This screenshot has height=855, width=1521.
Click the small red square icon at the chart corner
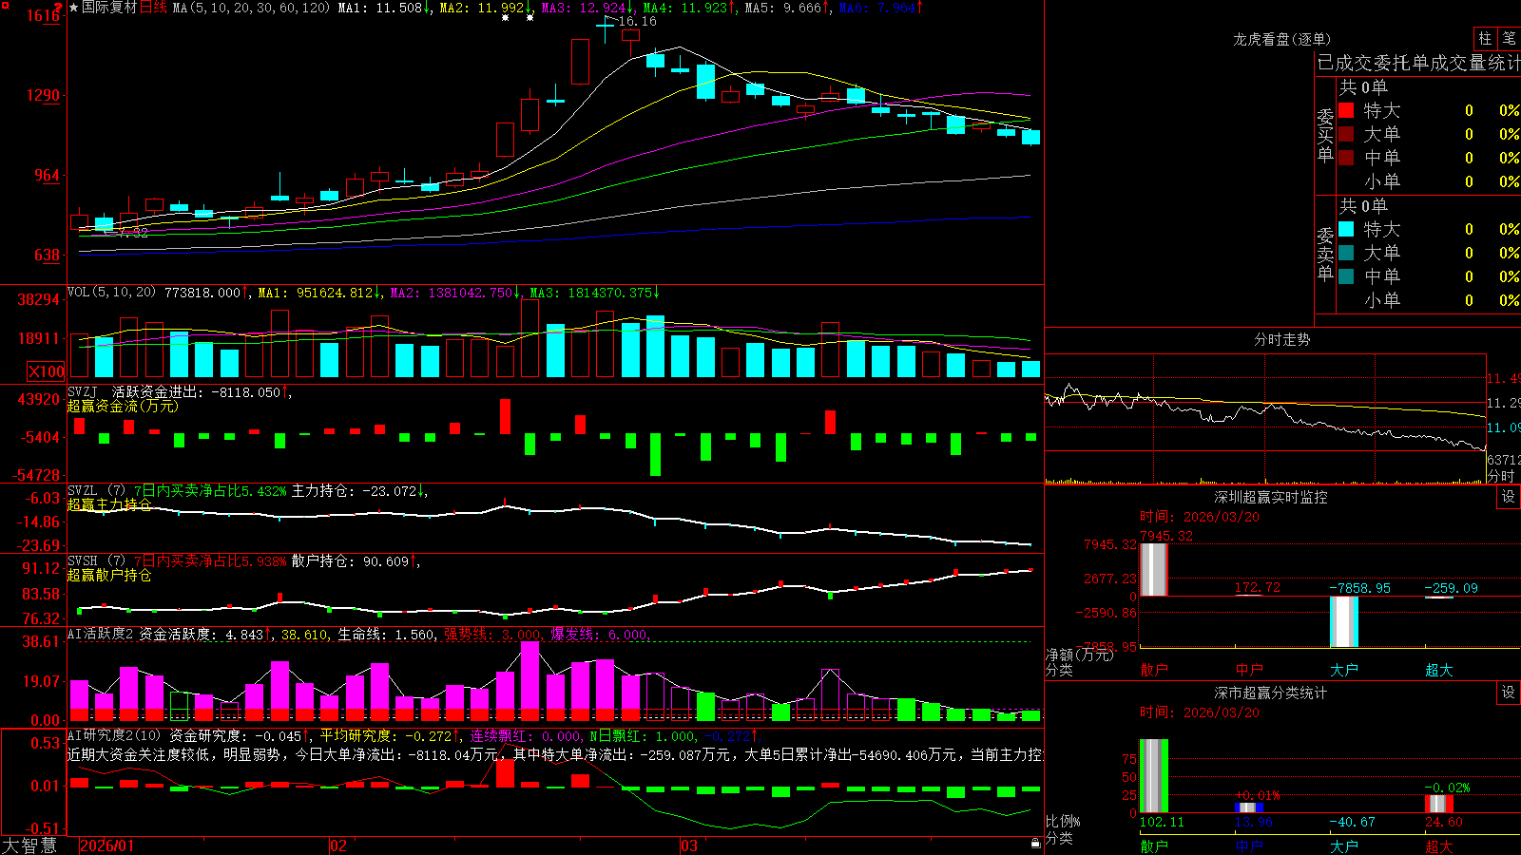coord(5,4)
